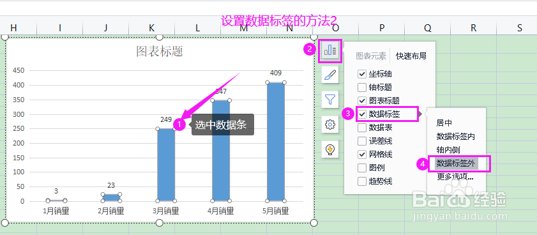Switch to the 快速布局 tab

(x=411, y=56)
